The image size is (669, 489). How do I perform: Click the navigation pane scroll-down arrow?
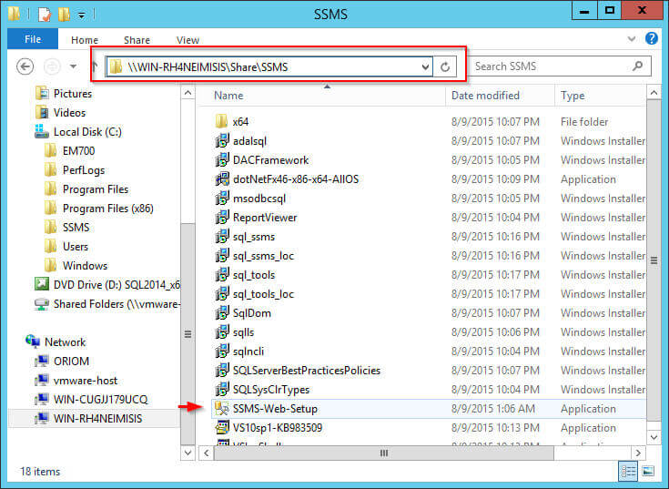188,453
